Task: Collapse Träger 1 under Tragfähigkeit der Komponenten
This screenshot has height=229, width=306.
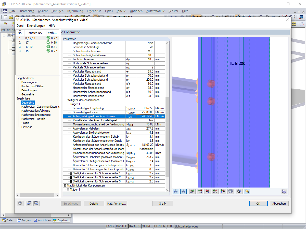Action: click(68, 190)
